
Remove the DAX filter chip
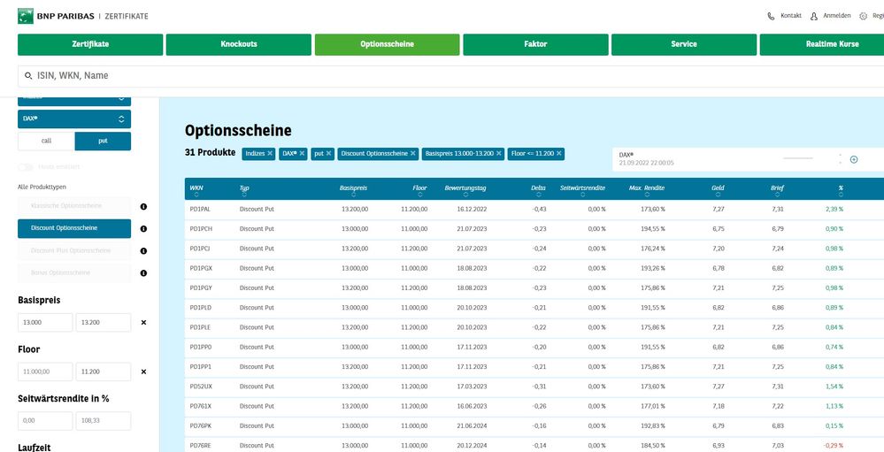click(302, 153)
